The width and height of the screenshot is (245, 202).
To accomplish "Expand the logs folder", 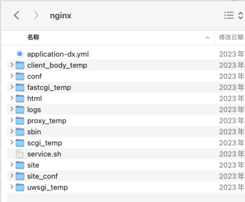I will [12, 109].
